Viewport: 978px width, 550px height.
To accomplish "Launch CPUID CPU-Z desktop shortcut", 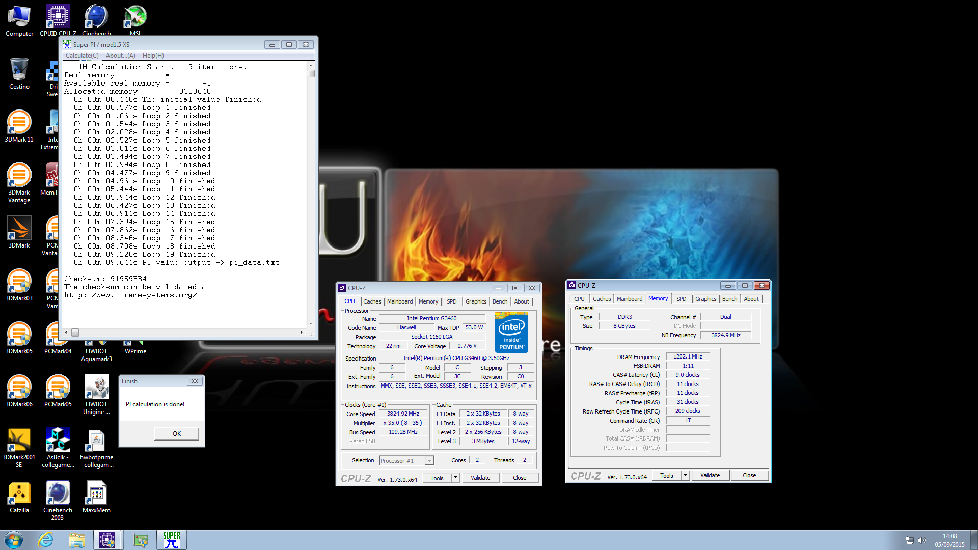I will point(58,21).
